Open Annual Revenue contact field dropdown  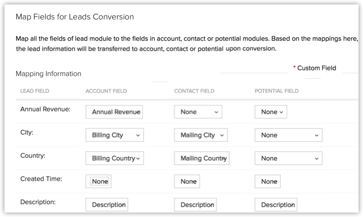(198, 112)
